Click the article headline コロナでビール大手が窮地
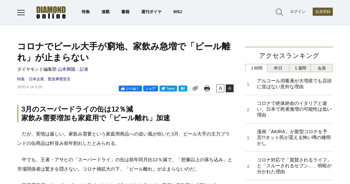This screenshot has width=350, height=184. tap(124, 52)
